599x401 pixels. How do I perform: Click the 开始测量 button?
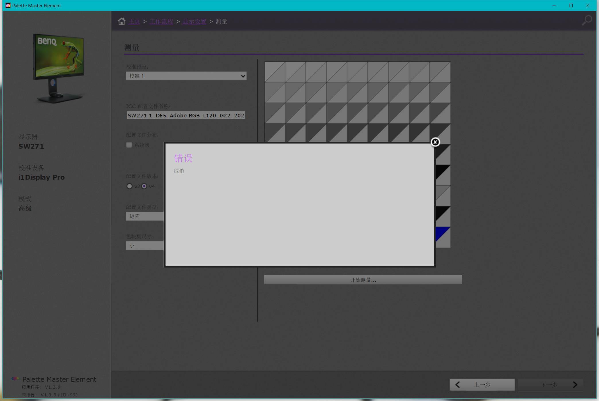pyautogui.click(x=363, y=280)
